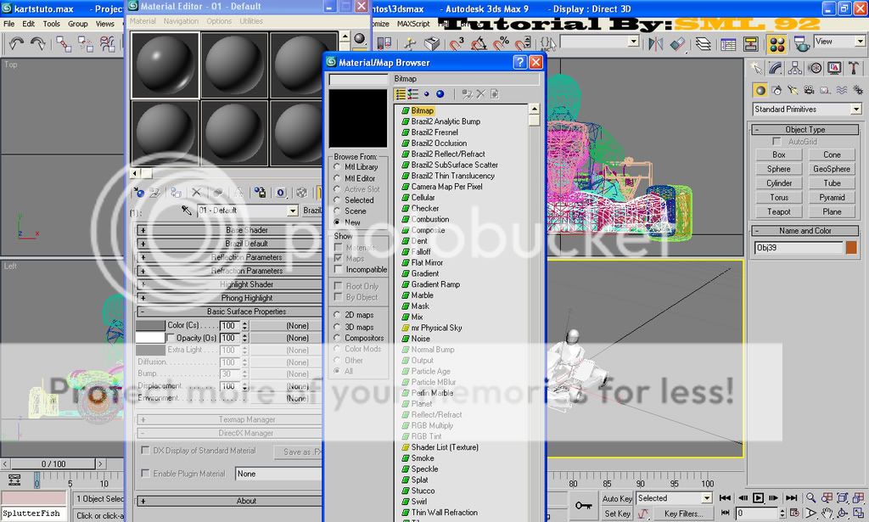The height and width of the screenshot is (522, 869).
Task: Open the Render Scene teapot icon
Action: (x=801, y=44)
